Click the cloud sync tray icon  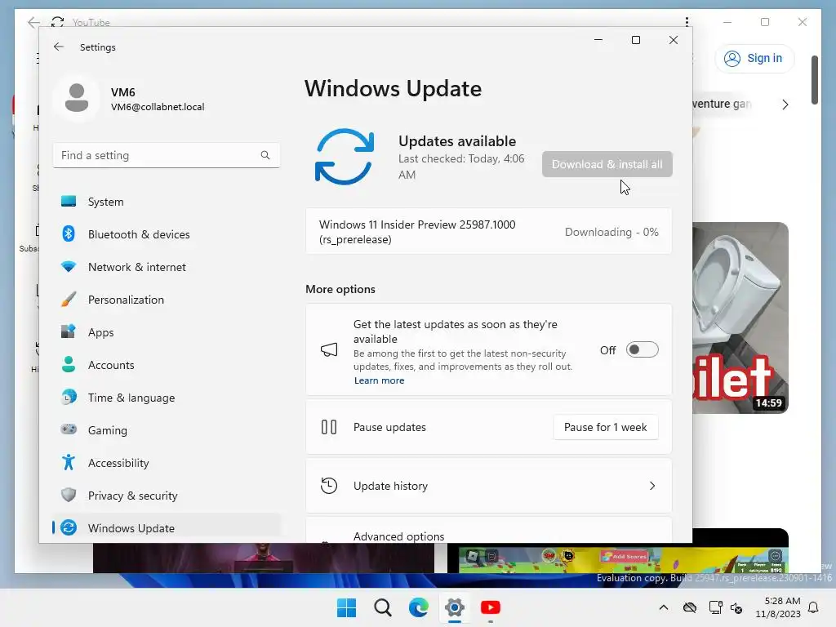(x=690, y=607)
